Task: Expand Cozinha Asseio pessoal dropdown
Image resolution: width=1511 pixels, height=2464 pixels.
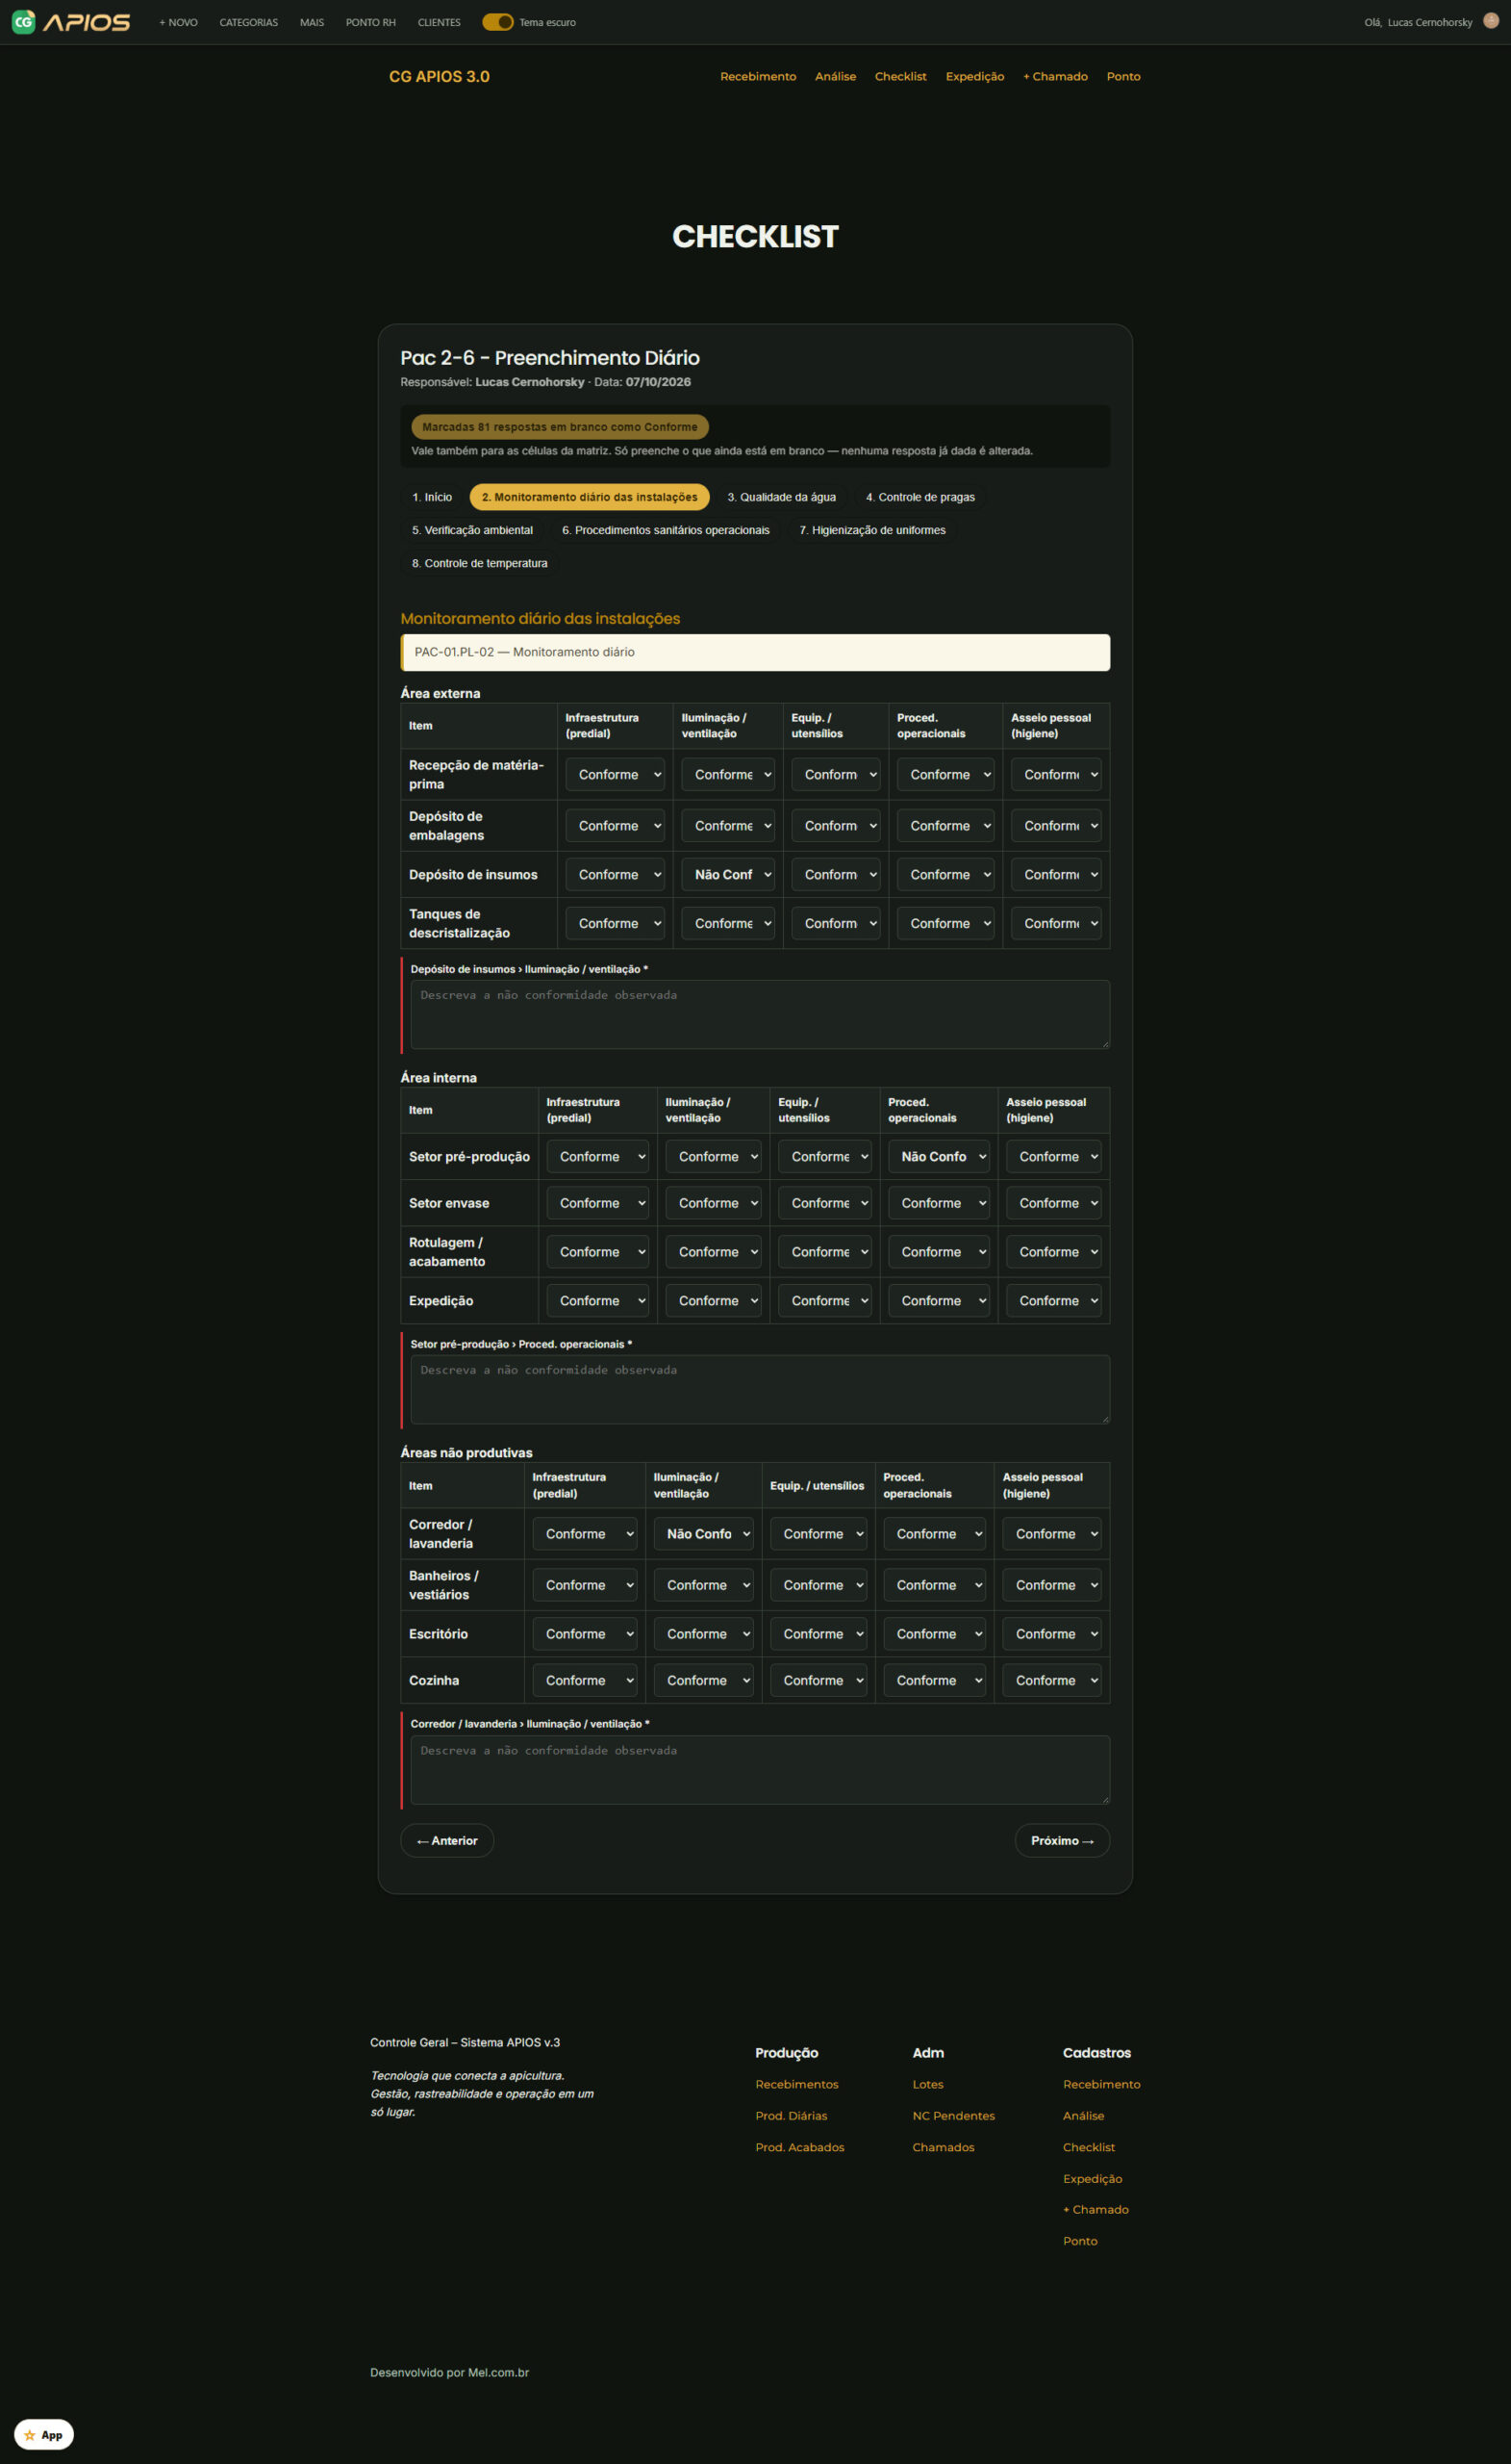Action: click(x=1051, y=1680)
